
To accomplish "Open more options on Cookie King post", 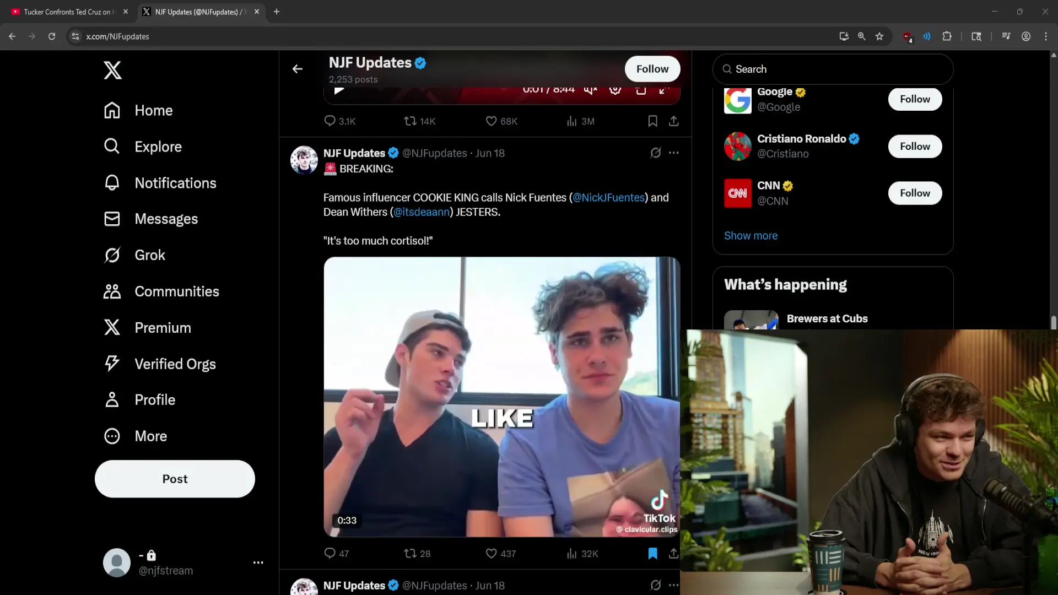I will 673,153.
